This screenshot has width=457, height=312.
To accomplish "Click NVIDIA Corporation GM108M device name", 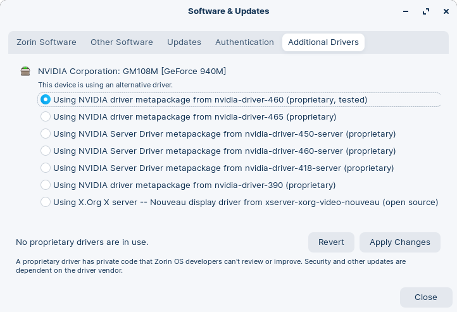I will point(132,72).
